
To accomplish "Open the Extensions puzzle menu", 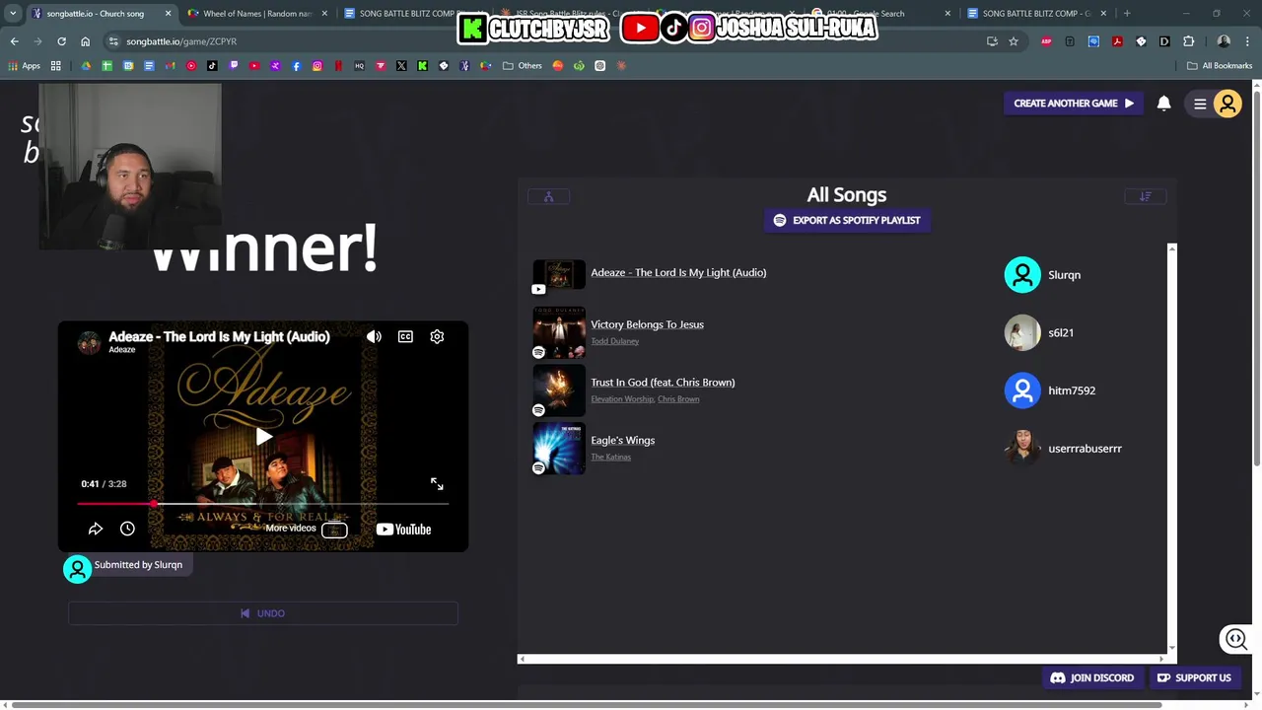I will [1188, 41].
